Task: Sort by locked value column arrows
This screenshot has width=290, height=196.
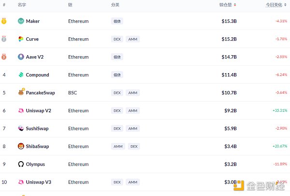Action: tap(235, 5)
